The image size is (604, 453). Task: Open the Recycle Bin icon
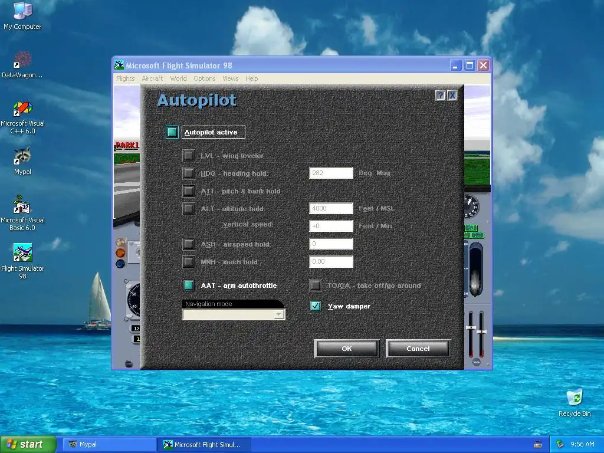pos(575,402)
